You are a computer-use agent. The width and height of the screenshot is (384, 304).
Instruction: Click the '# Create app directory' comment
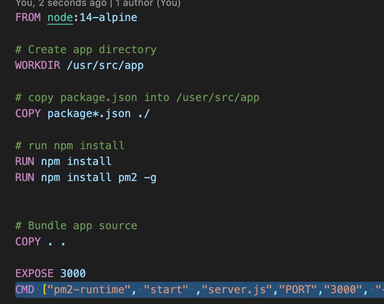86,50
